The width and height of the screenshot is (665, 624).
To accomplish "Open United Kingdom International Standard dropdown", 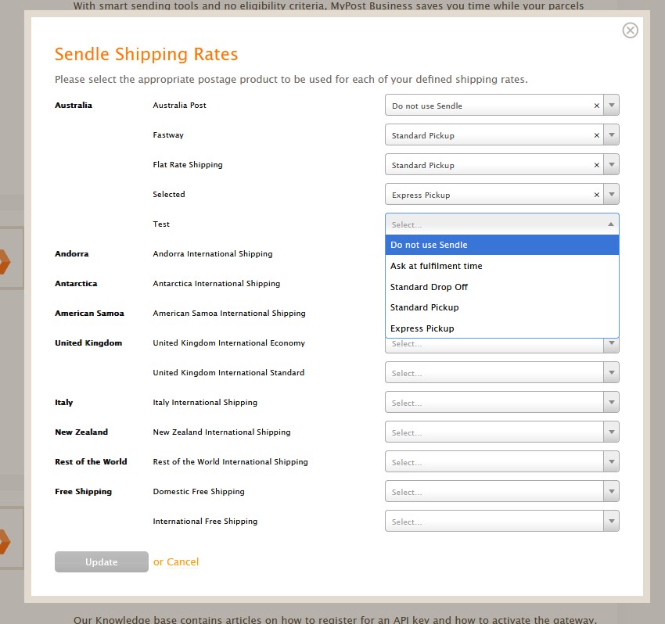I will coord(501,373).
